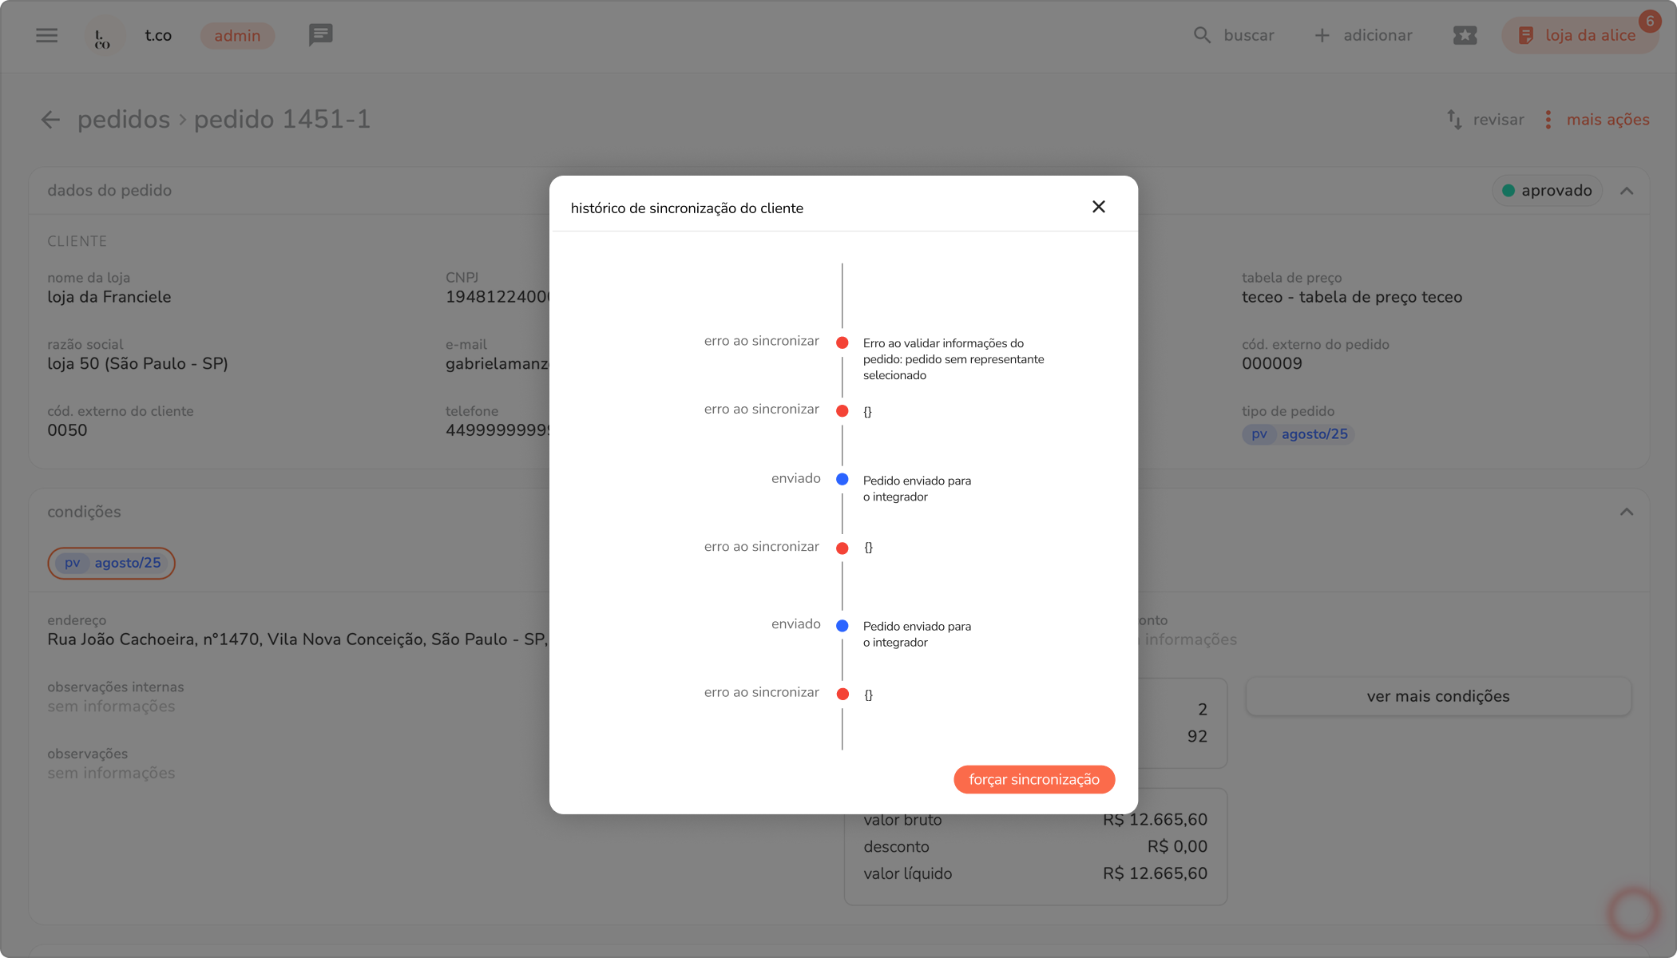The height and width of the screenshot is (958, 1677).
Task: Click the revisar arrows icon
Action: [1454, 120]
